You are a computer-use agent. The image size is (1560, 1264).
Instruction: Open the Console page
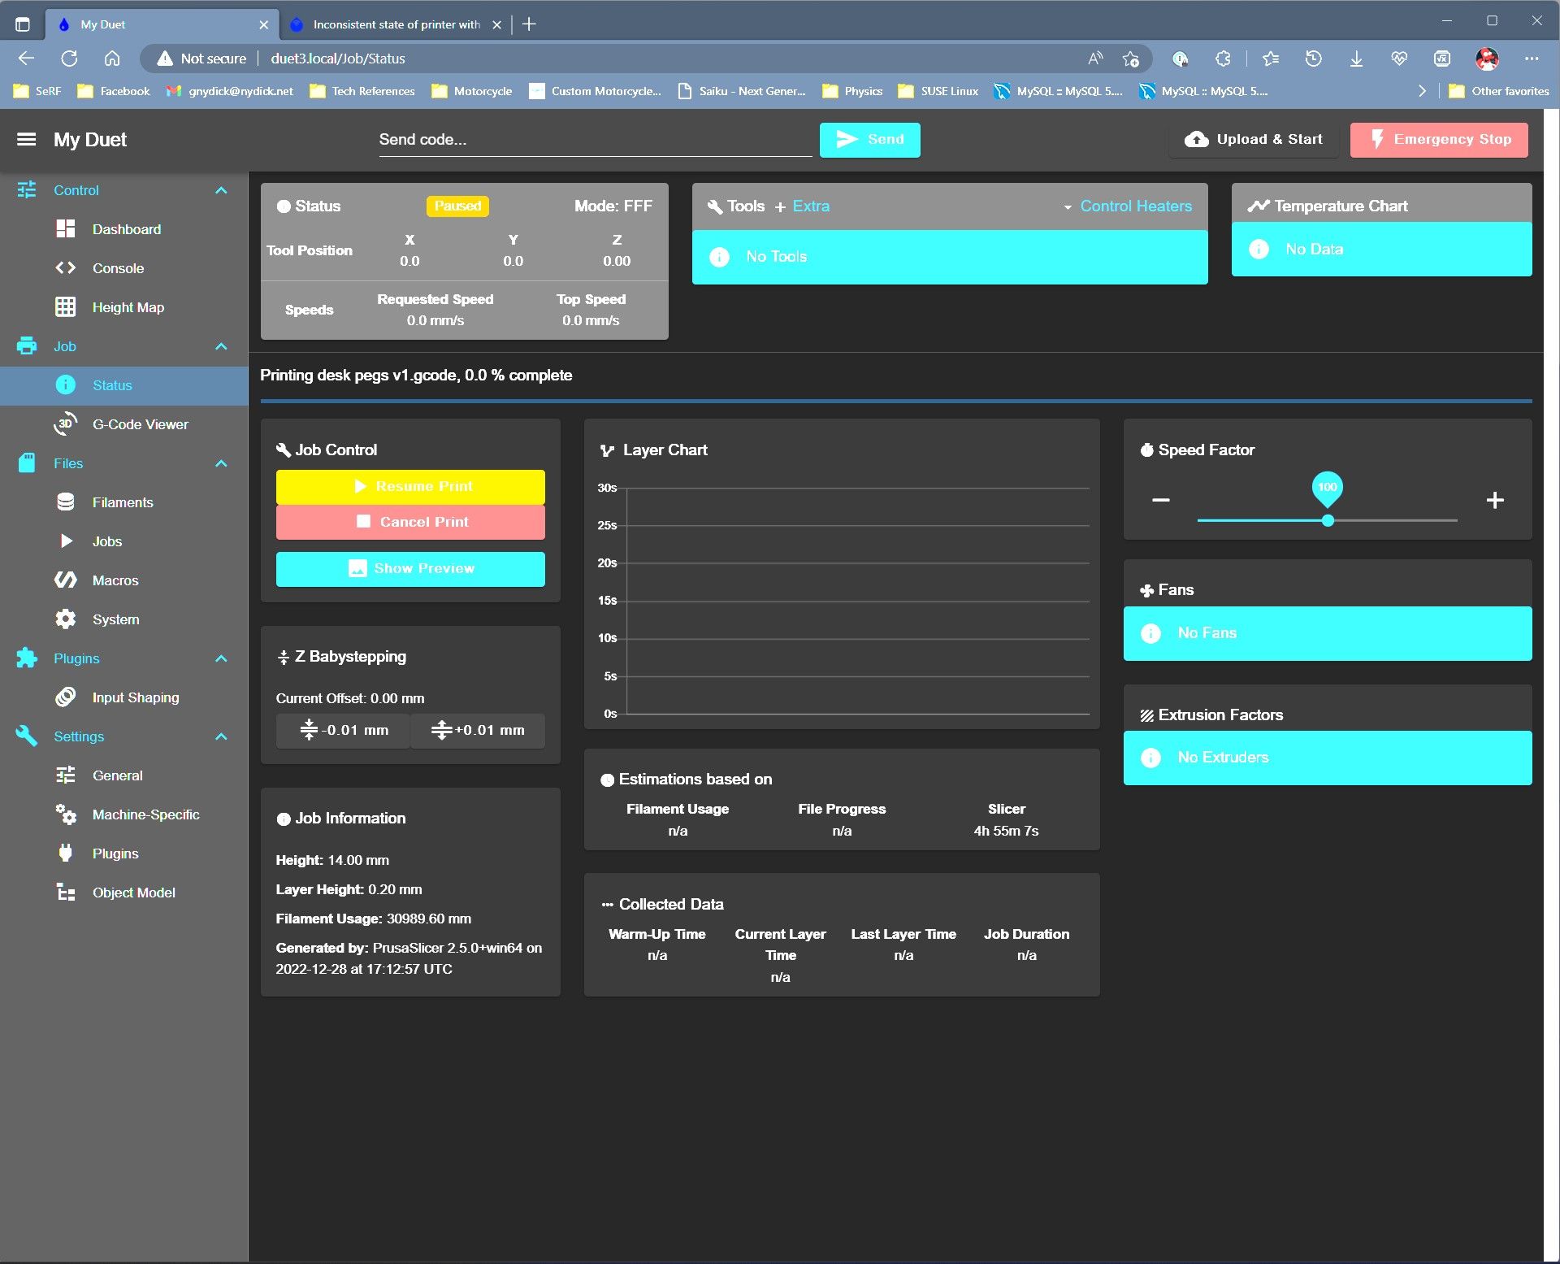pyautogui.click(x=123, y=268)
